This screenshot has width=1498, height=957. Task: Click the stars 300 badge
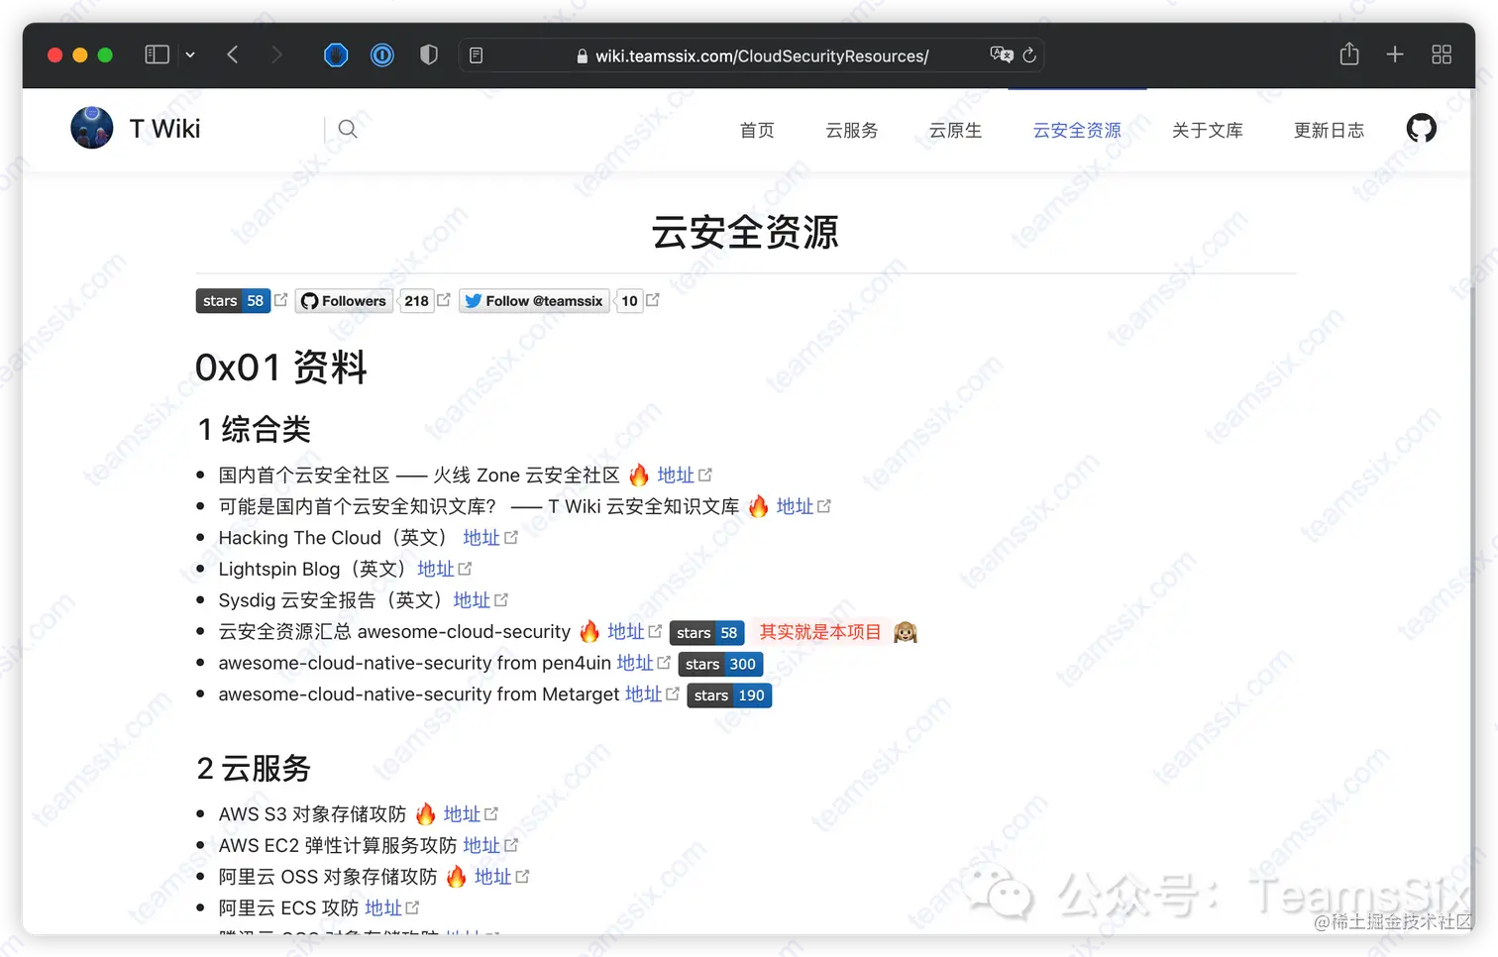coord(720,664)
